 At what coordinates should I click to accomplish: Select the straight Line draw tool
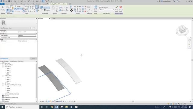coord(24,7)
